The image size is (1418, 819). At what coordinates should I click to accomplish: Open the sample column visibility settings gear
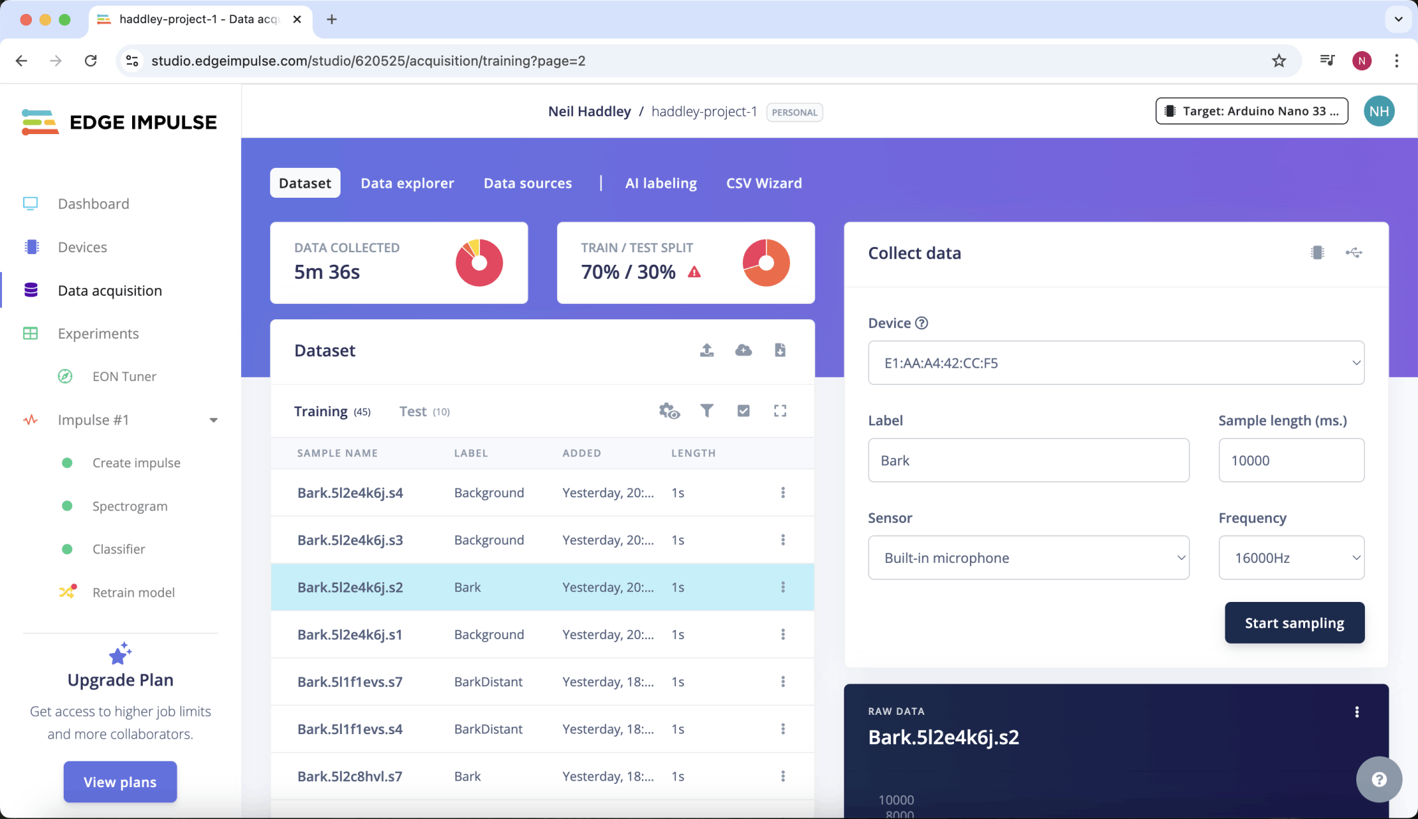pyautogui.click(x=669, y=411)
